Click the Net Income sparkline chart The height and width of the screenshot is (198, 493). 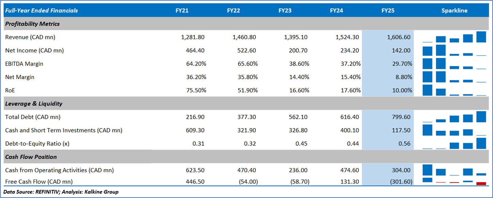point(454,51)
